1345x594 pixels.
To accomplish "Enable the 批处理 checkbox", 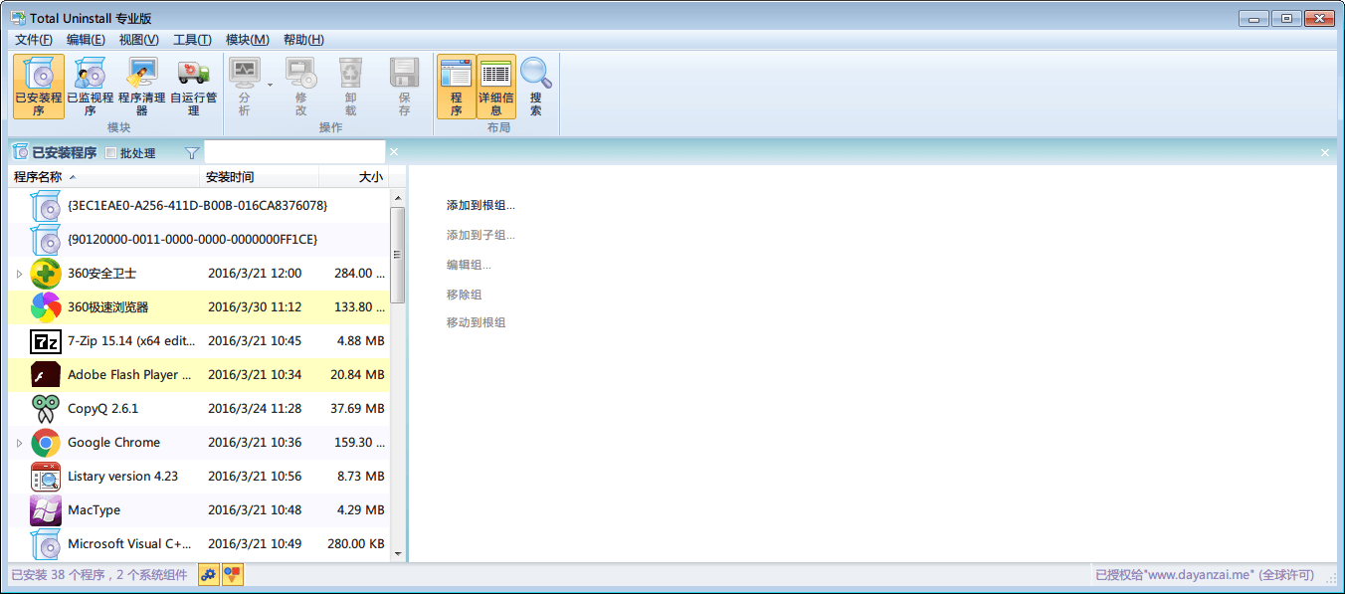I will 112,151.
